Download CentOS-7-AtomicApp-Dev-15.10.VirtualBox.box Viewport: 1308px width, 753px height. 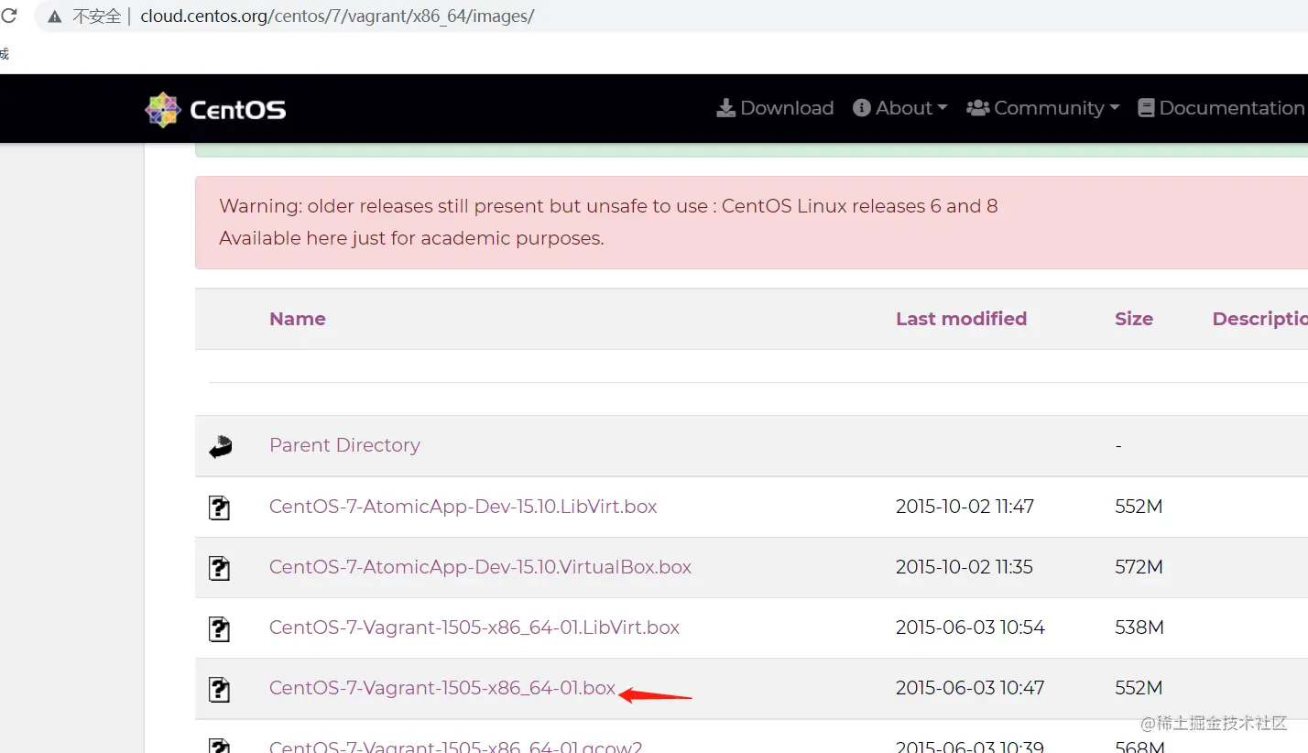pyautogui.click(x=480, y=567)
